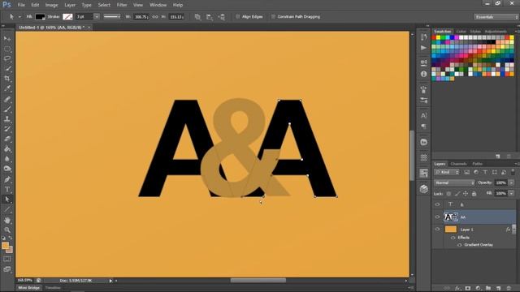
Task: Select the Eraser tool
Action: [x=7, y=139]
